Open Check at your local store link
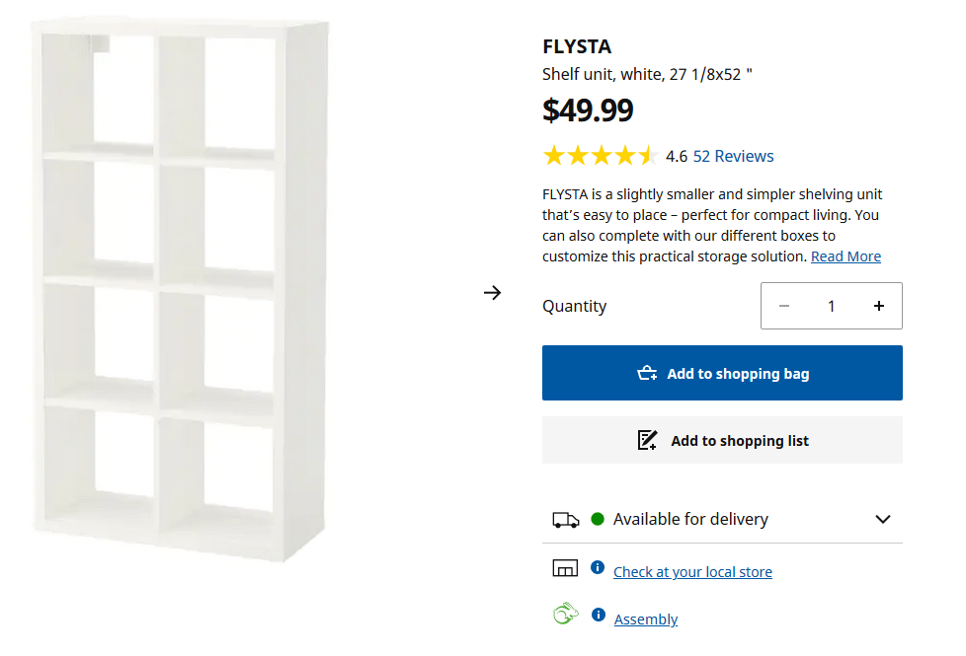The height and width of the screenshot is (656, 966). click(x=692, y=572)
